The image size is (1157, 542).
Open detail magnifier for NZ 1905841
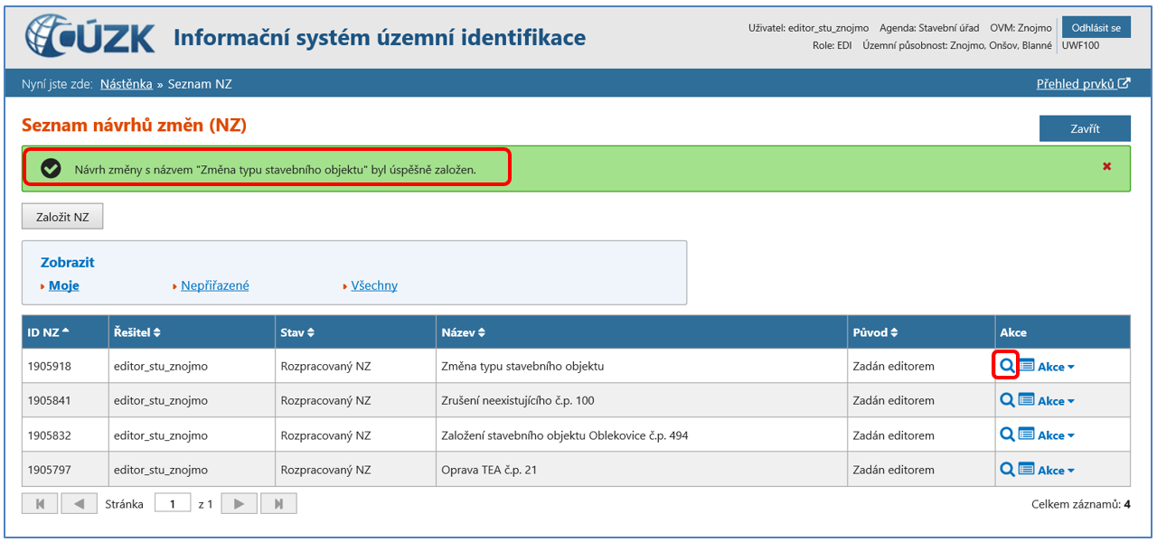tap(1007, 400)
